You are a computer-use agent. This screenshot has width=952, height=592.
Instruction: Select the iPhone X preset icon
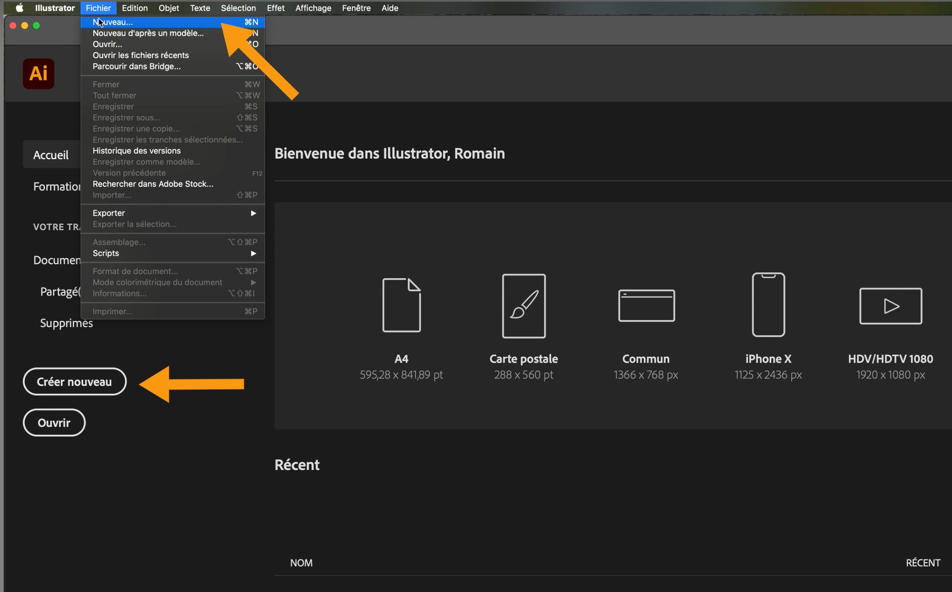[768, 305]
